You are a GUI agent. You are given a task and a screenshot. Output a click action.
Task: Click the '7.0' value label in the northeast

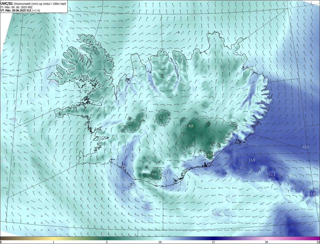click(223, 70)
